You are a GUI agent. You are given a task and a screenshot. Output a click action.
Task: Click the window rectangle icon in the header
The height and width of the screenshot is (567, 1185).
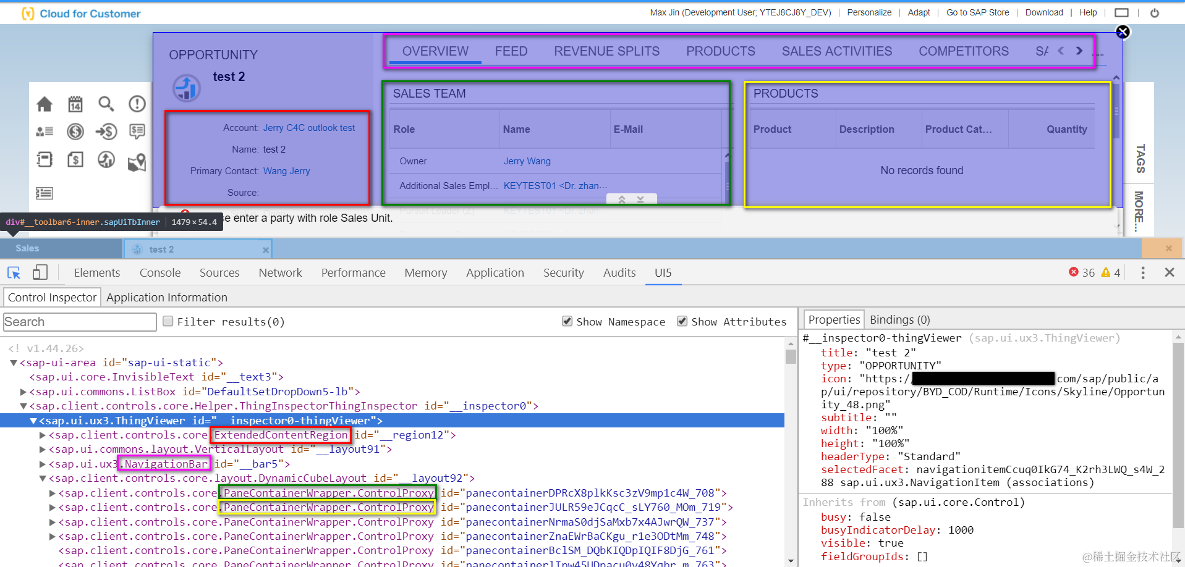tap(1121, 13)
